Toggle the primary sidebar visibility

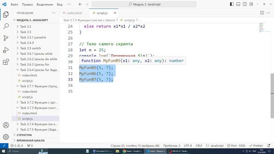[x=232, y=4]
